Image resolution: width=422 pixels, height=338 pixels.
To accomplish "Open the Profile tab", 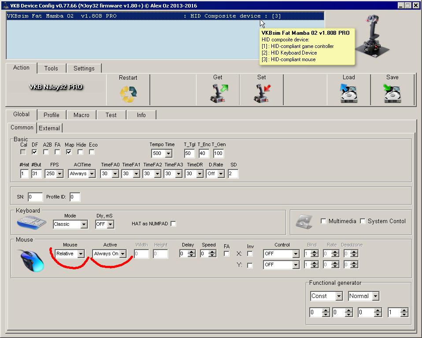I will click(x=52, y=115).
